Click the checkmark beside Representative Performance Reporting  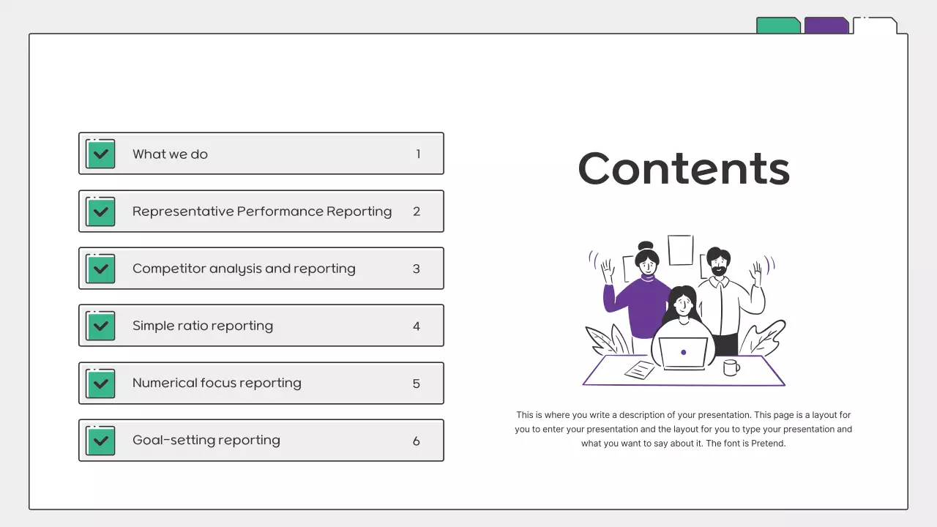point(100,211)
